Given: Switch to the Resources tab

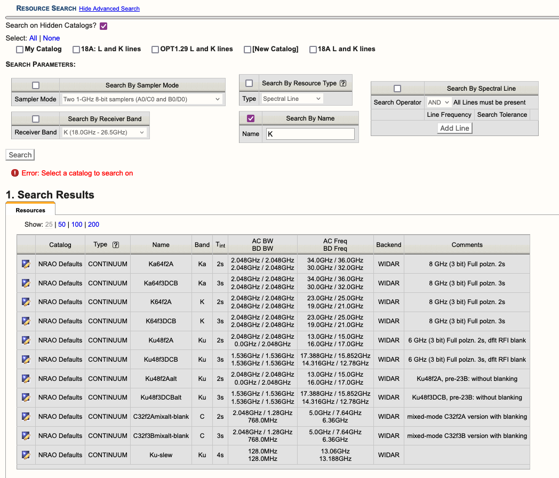Looking at the screenshot, I should click(30, 210).
